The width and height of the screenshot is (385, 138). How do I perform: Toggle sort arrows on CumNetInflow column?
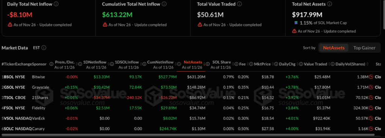176,64
